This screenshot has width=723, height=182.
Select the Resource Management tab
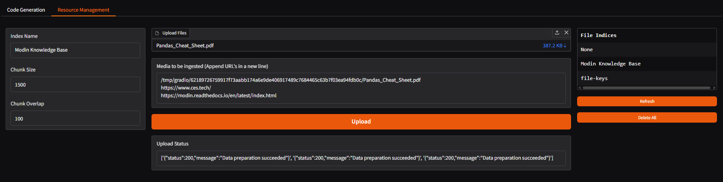click(83, 10)
